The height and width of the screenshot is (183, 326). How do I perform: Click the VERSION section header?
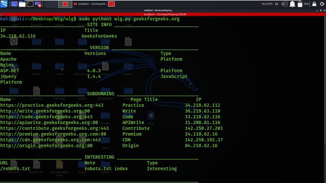(99, 48)
